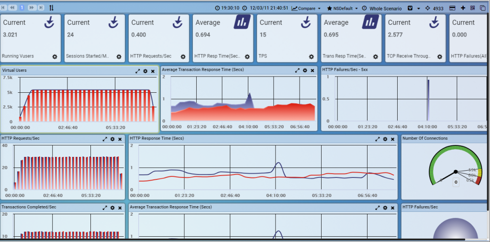This screenshot has height=242, width=490.
Task: Close the HTTP Response Time (Secs) panel
Action: click(x=393, y=139)
